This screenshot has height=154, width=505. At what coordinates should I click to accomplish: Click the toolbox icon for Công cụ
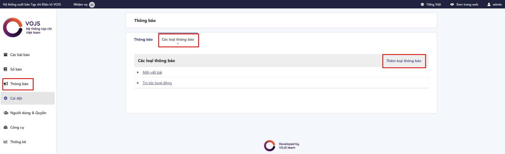tap(6, 127)
